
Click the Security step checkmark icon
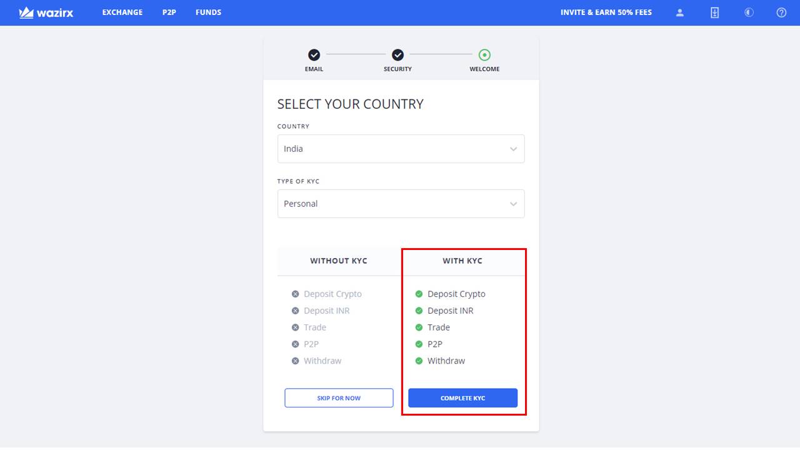click(397, 55)
